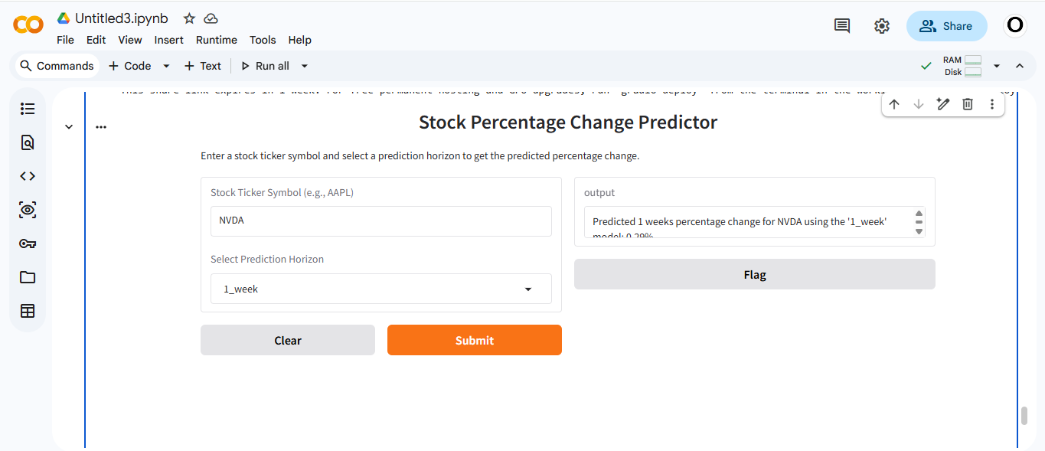Move cell up with arrow icon
This screenshot has width=1045, height=451.
tap(894, 104)
